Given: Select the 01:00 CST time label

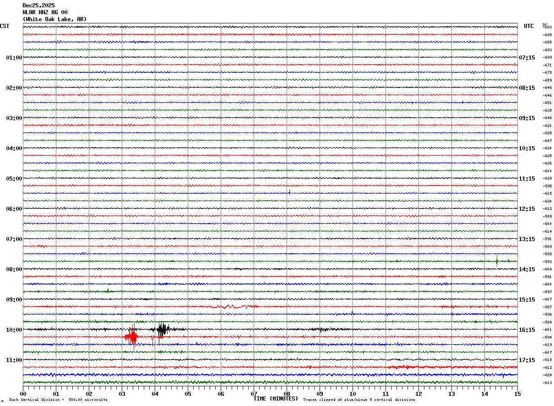Looking at the screenshot, I should [14, 58].
